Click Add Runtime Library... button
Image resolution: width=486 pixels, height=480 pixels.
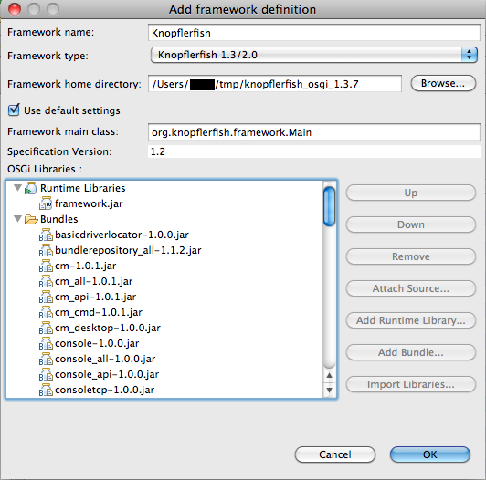tap(411, 320)
